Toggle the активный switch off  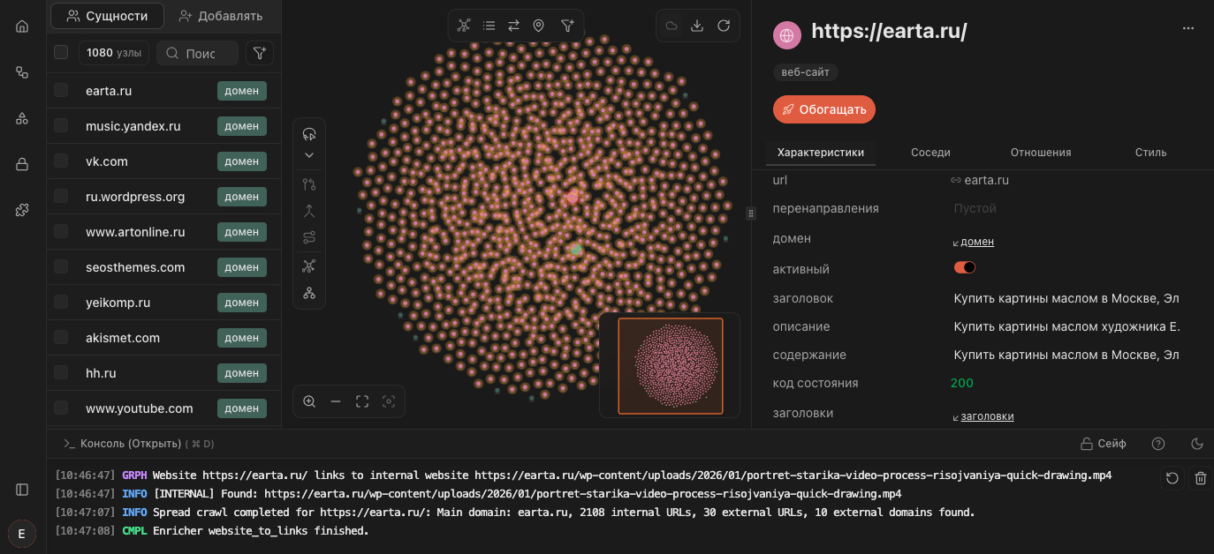pyautogui.click(x=965, y=267)
